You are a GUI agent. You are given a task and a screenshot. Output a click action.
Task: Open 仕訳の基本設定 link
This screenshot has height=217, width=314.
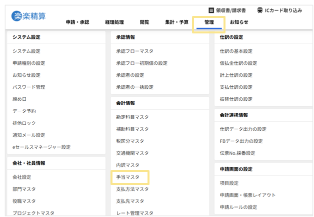[x=236, y=51]
